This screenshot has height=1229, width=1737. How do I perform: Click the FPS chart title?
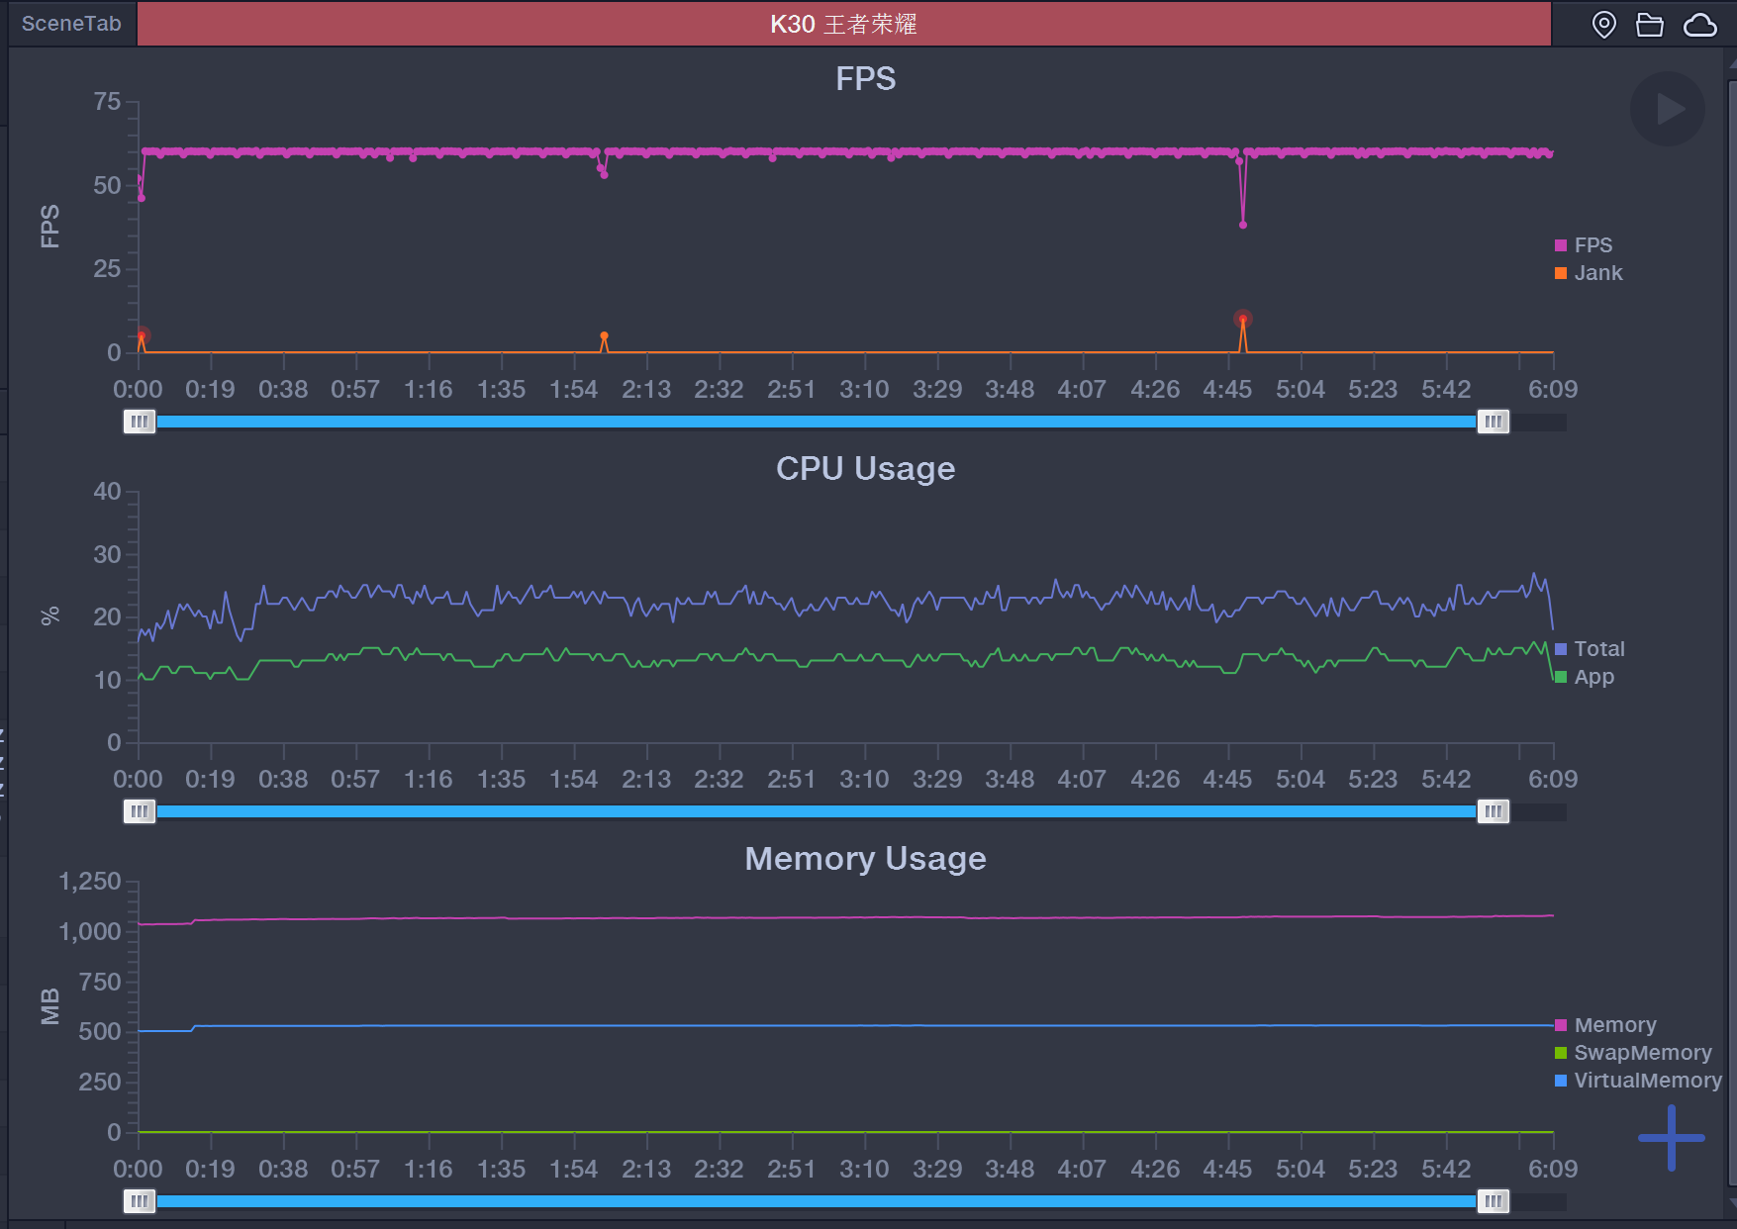point(865,79)
